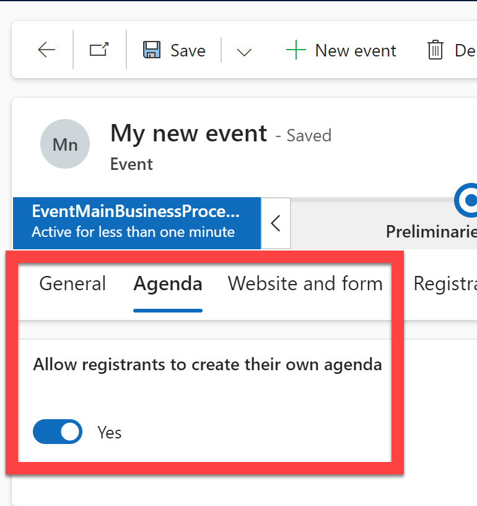Click the floppy disk Save icon
This screenshot has width=477, height=506.
tap(152, 50)
